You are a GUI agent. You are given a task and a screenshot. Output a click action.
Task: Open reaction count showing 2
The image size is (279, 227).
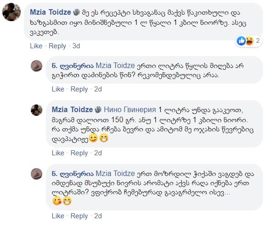click(258, 41)
